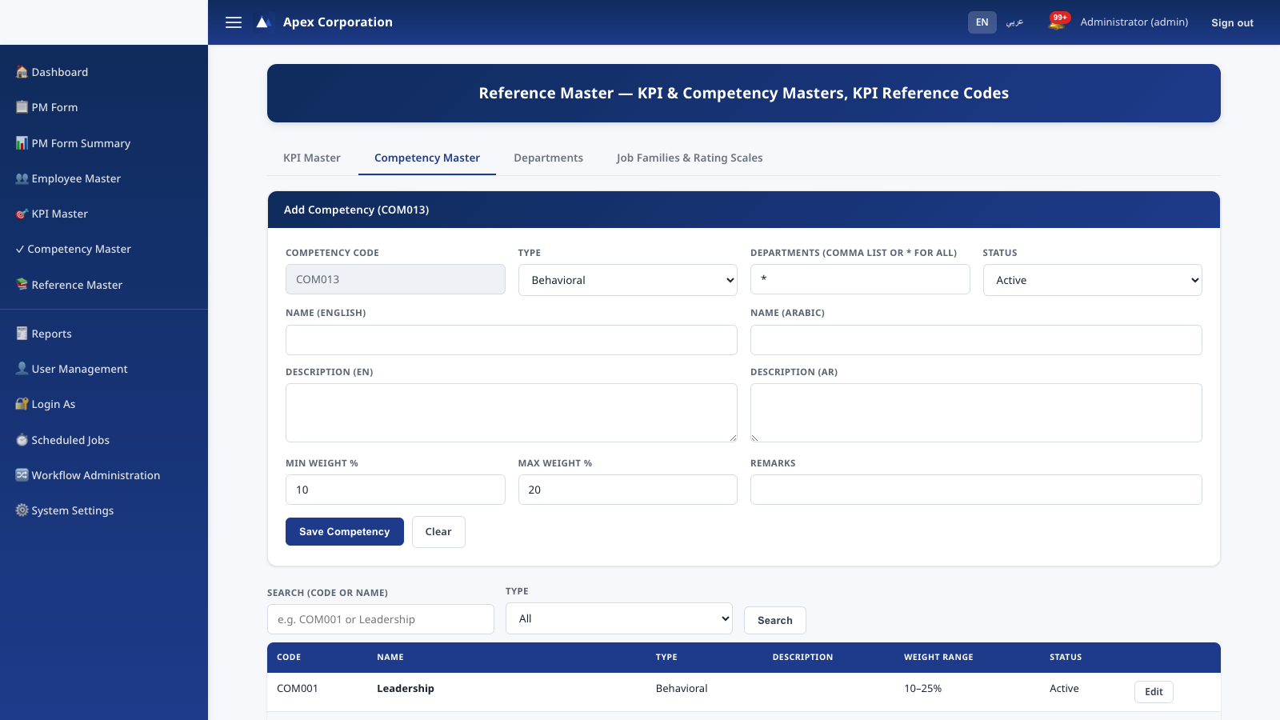Click the Min Weight % field
The width and height of the screenshot is (1280, 720).
(395, 490)
